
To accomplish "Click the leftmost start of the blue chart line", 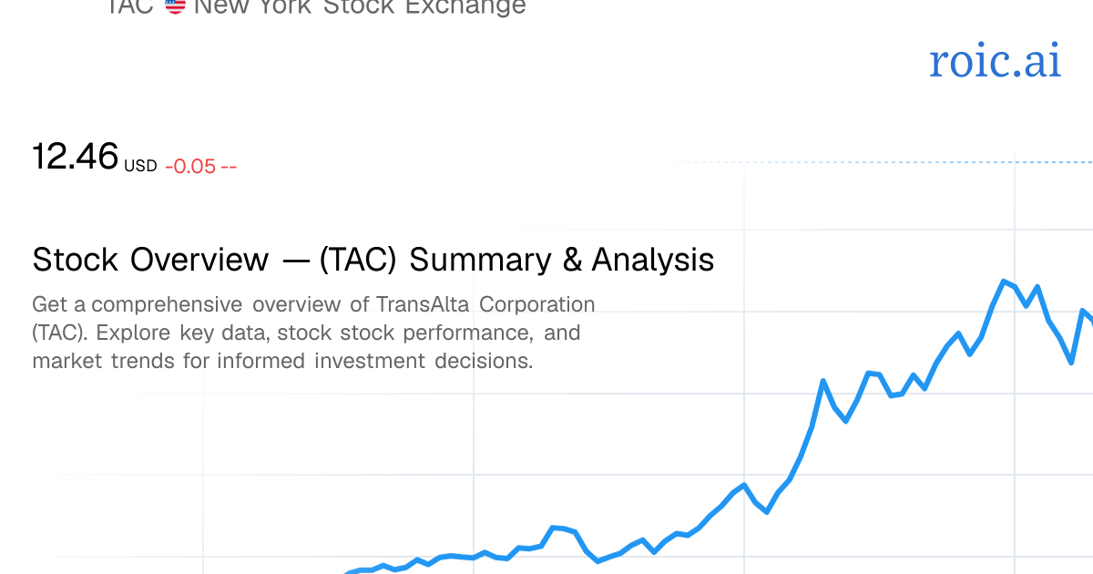I will [x=348, y=572].
